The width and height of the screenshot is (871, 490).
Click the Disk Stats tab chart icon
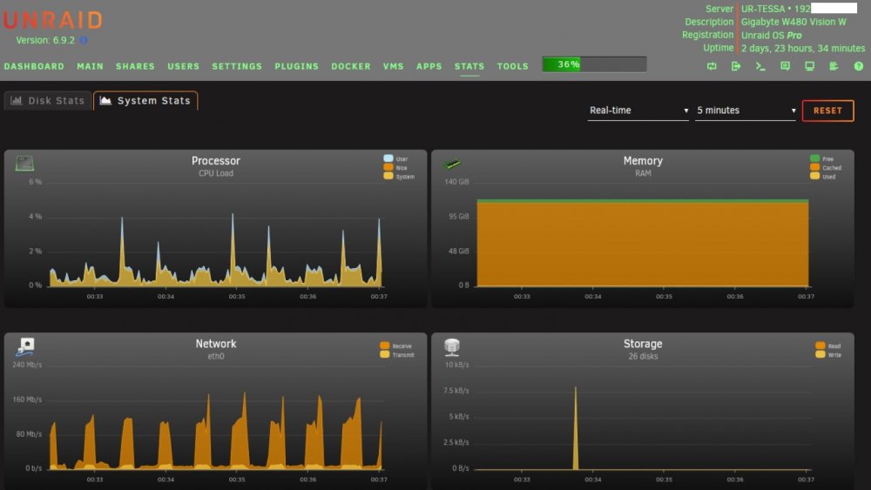coord(17,100)
